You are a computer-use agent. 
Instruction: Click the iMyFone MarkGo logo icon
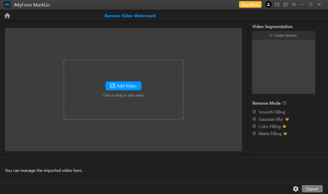(x=7, y=5)
